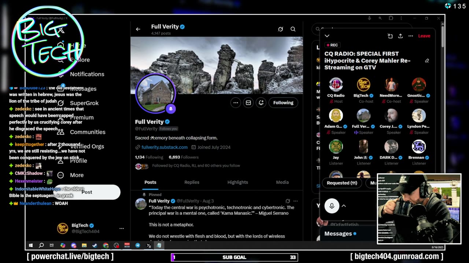The height and width of the screenshot is (263, 469).
Task: Open Jay listener avatar in Space
Action: 336,146
